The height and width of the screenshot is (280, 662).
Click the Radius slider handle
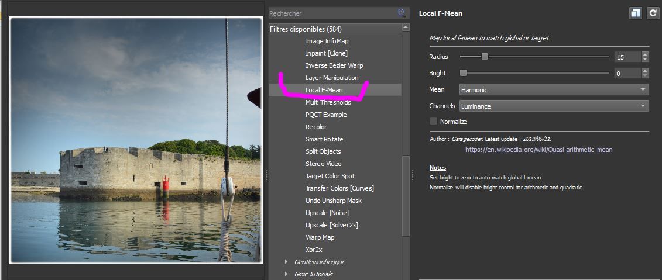pos(485,57)
